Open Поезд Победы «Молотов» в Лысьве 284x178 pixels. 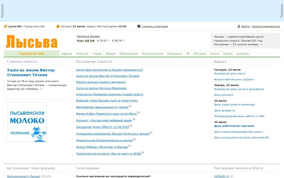coord(102,147)
